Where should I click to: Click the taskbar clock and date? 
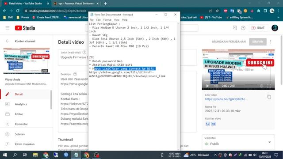264,155
